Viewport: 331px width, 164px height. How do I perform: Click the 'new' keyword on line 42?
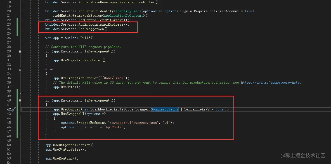[x=85, y=109]
